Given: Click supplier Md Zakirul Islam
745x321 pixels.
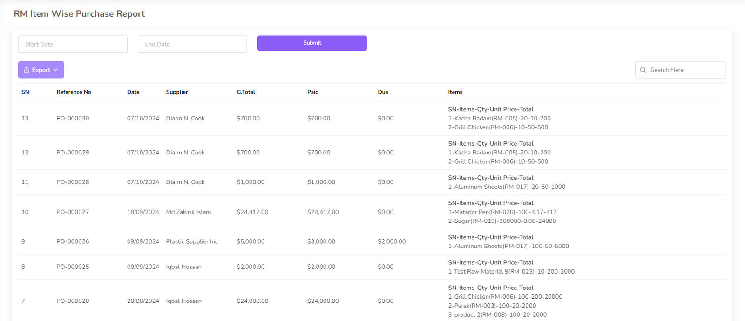Looking at the screenshot, I should (x=188, y=212).
